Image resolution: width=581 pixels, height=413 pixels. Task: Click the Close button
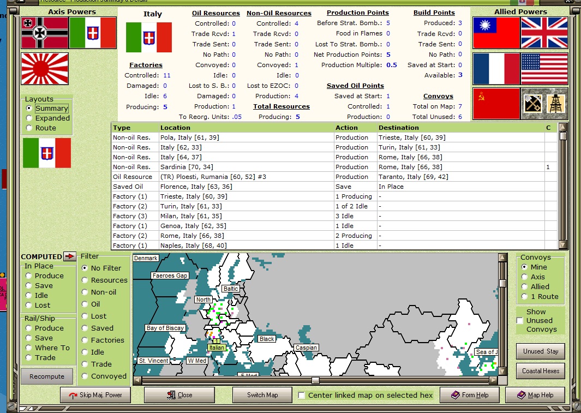click(x=179, y=395)
